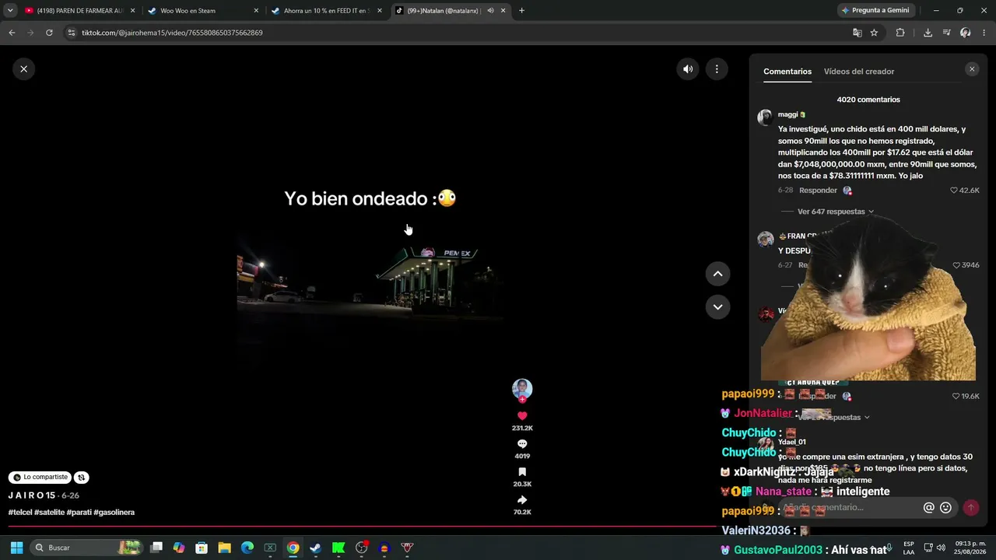The height and width of the screenshot is (560, 996).
Task: Expand Ver 647 respuestas
Action: (836, 212)
